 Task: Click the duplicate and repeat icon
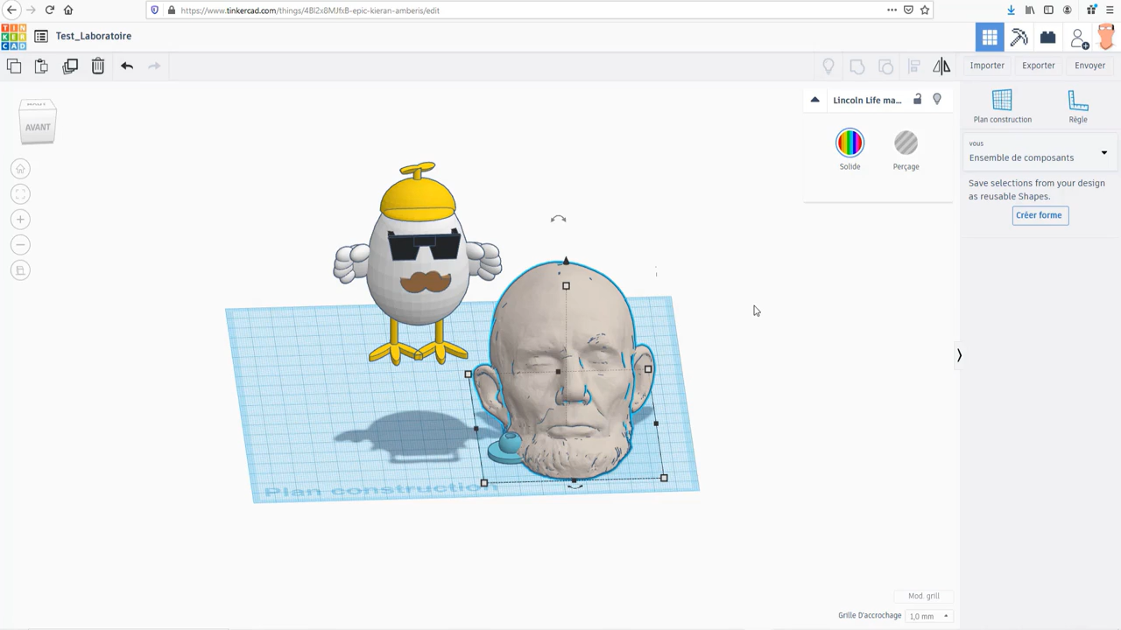tap(71, 66)
